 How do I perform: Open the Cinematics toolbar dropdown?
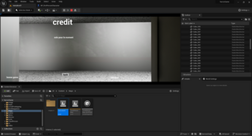[55, 10]
